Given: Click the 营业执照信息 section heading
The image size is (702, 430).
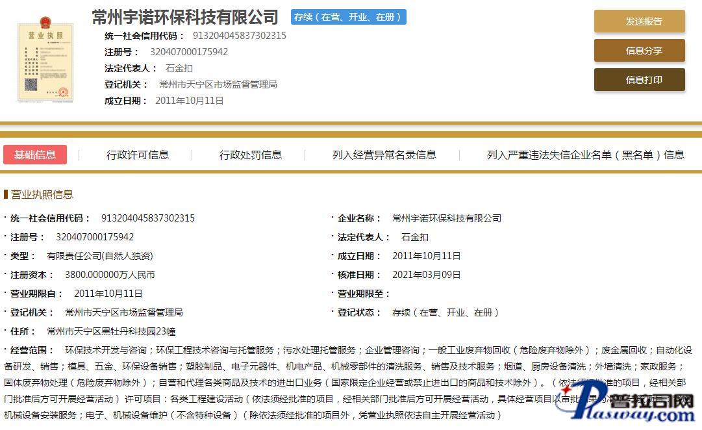Looking at the screenshot, I should [x=42, y=194].
